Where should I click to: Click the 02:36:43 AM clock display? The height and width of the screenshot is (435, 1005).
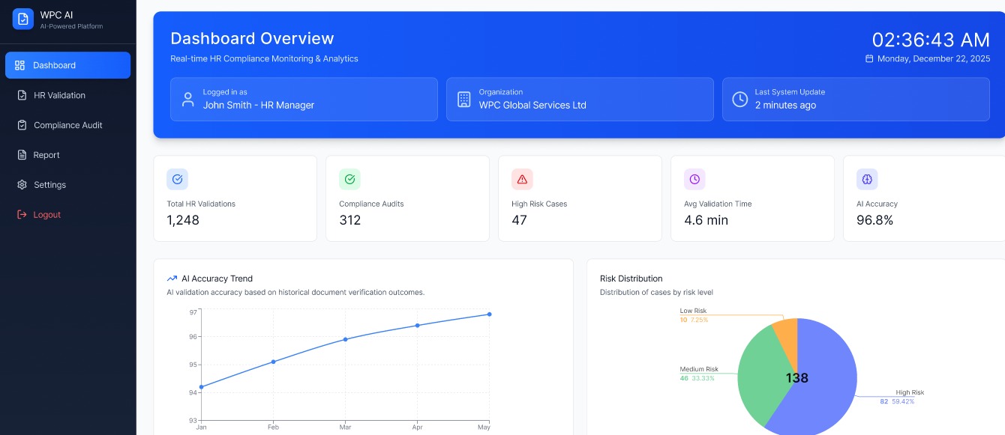(x=931, y=40)
